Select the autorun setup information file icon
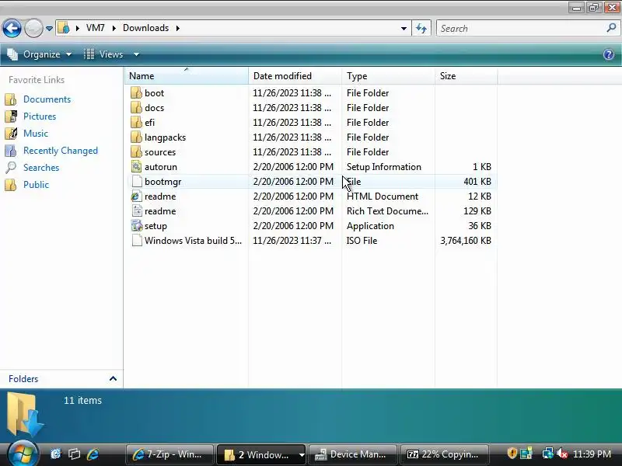This screenshot has width=622, height=466. coord(137,166)
